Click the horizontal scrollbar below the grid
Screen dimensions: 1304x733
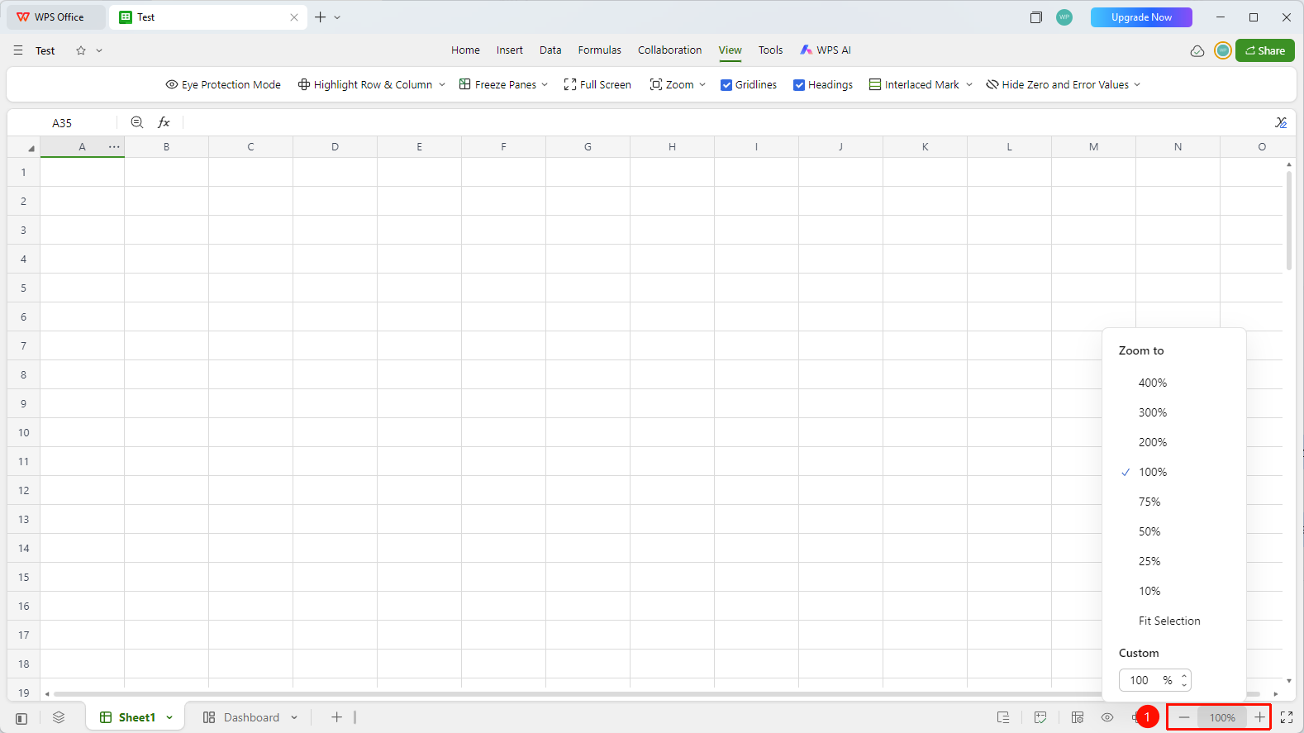(x=656, y=694)
